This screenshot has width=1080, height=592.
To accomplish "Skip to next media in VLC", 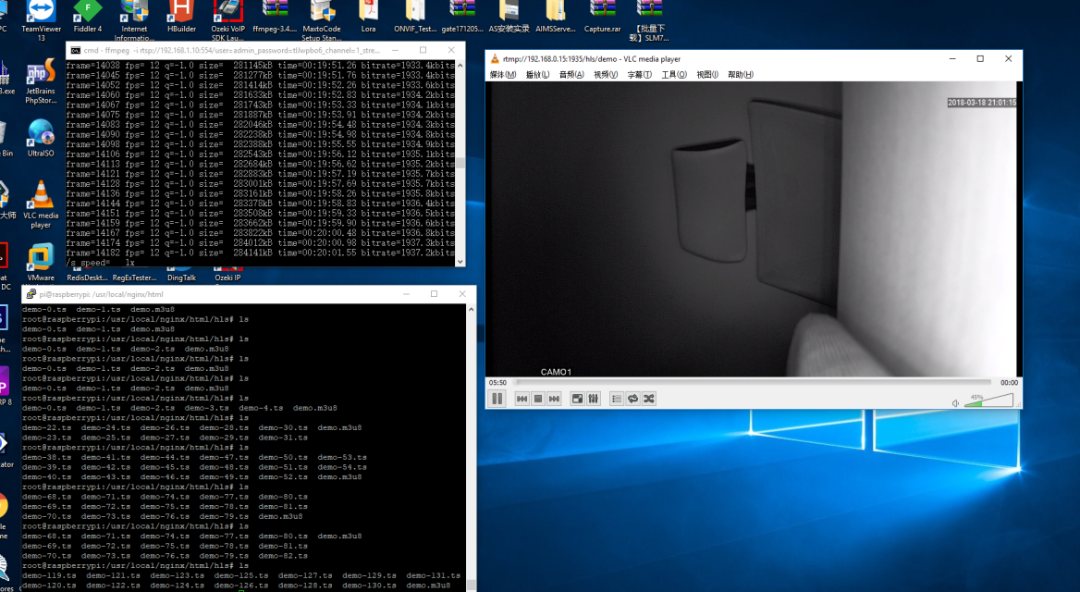I will pyautogui.click(x=554, y=399).
